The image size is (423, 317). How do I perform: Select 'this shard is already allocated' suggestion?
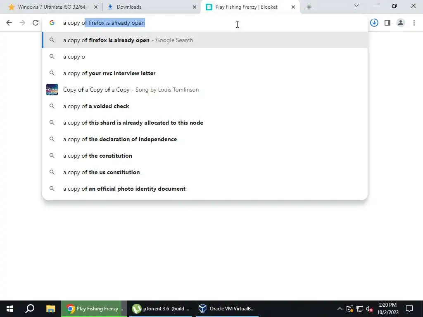[x=205, y=123]
